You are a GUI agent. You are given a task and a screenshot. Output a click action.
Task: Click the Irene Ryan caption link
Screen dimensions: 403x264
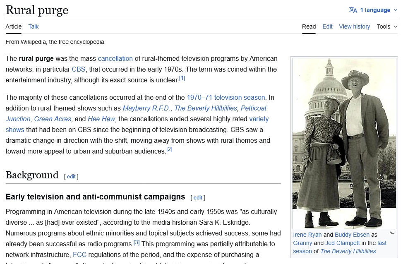point(307,235)
